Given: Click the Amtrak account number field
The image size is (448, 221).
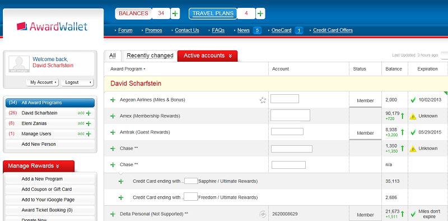Looking at the screenshot, I should coord(287,132).
